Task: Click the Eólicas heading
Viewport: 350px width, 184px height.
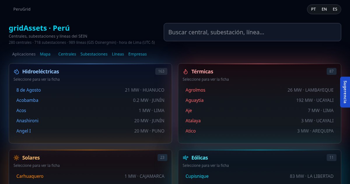Action: point(199,158)
